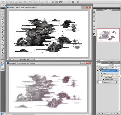Toggle lock position
The height and width of the screenshot is (115, 121).
[105, 68]
